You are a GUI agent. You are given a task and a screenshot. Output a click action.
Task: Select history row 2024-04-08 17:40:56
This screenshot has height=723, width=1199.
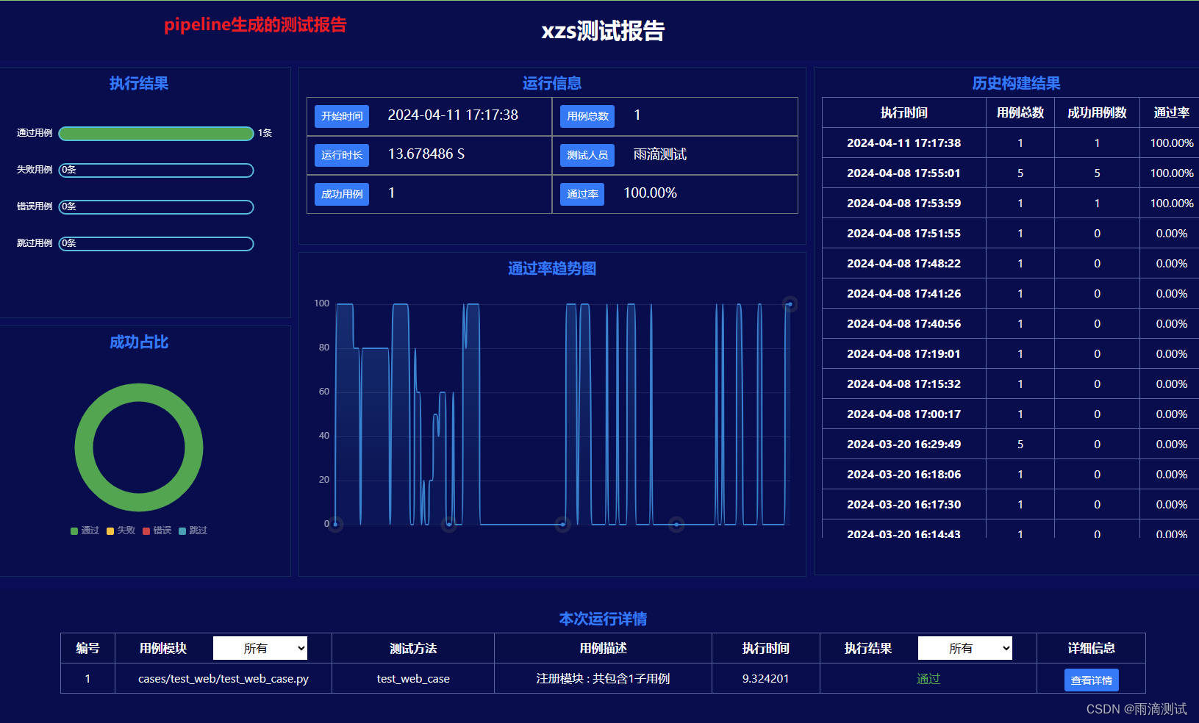[x=1011, y=324]
